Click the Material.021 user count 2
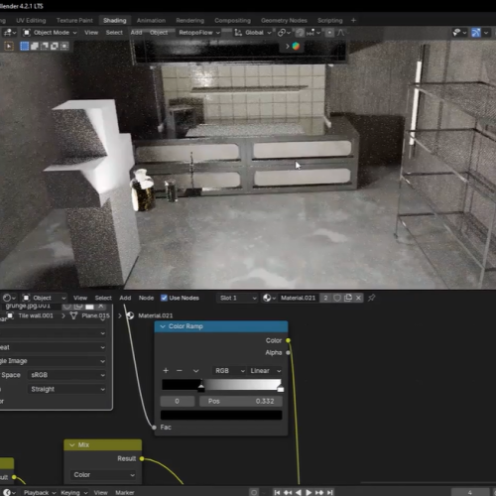The width and height of the screenshot is (496, 496). [x=325, y=298]
